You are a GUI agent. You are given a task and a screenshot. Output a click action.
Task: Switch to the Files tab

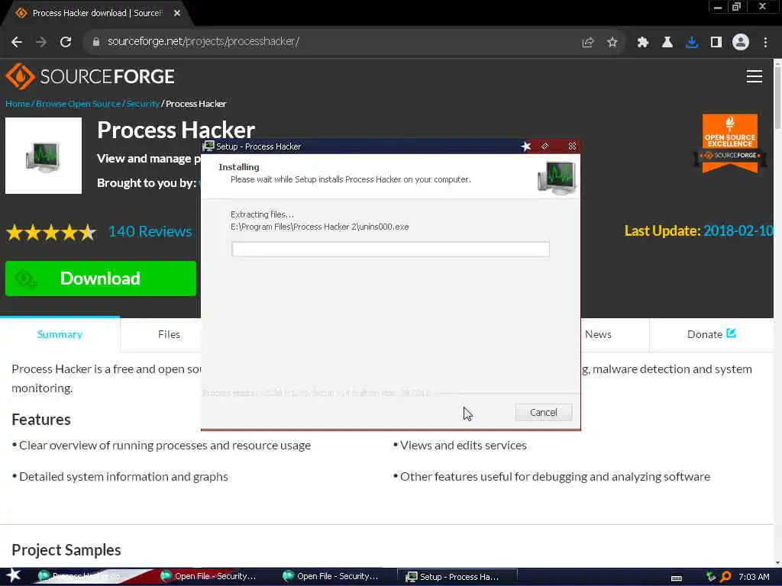pyautogui.click(x=169, y=334)
